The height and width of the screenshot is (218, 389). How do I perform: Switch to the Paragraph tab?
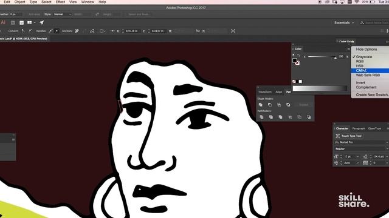[359, 128]
